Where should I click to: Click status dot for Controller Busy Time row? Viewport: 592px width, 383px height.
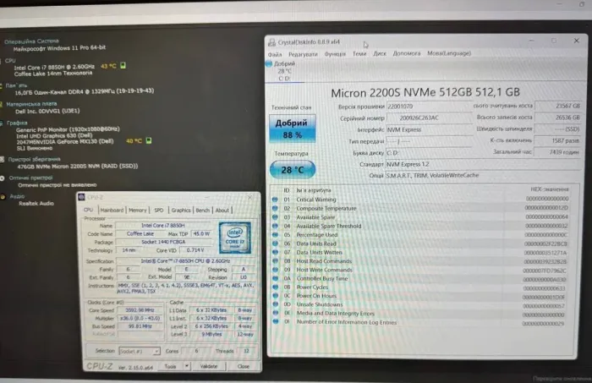275,278
